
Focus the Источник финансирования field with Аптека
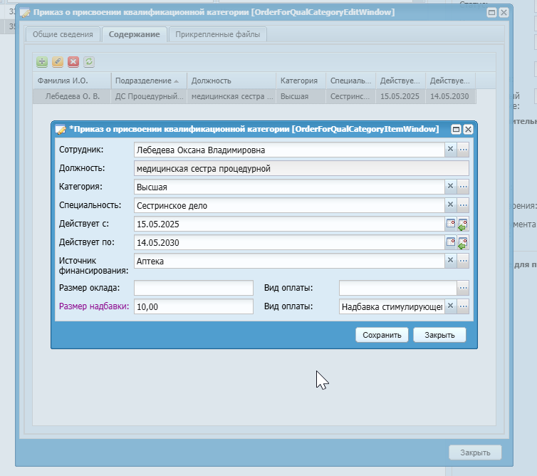[289, 261]
